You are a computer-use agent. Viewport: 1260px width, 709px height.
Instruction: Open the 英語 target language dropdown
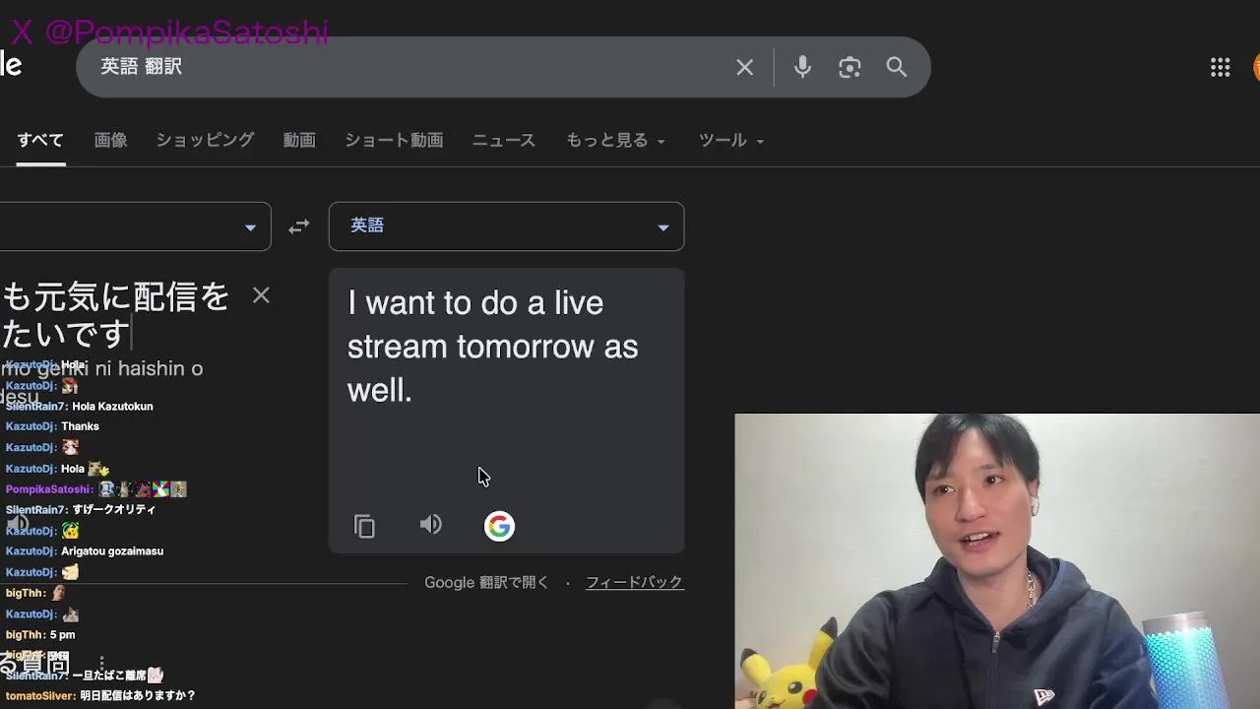coord(506,226)
